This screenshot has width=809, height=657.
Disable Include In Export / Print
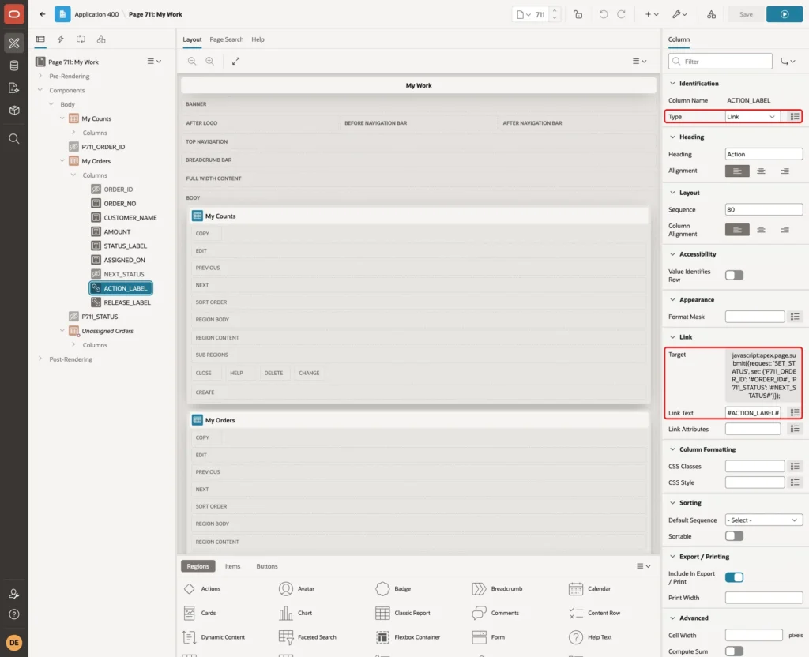pyautogui.click(x=734, y=577)
